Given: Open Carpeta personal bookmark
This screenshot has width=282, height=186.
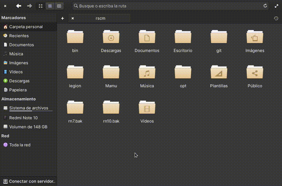Looking at the screenshot, I should 28,27.
